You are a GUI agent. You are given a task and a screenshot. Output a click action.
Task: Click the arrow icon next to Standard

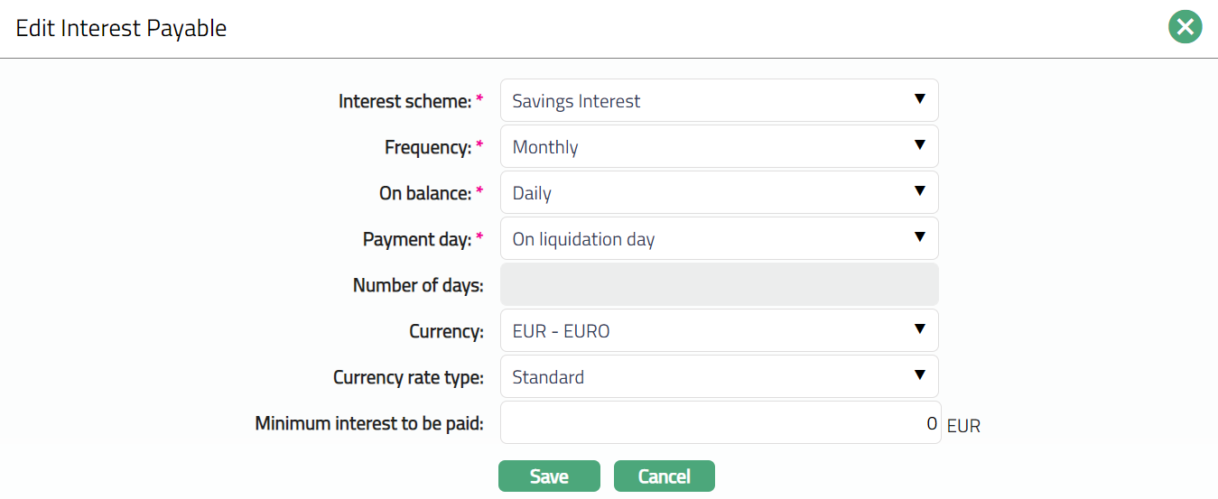pyautogui.click(x=919, y=374)
